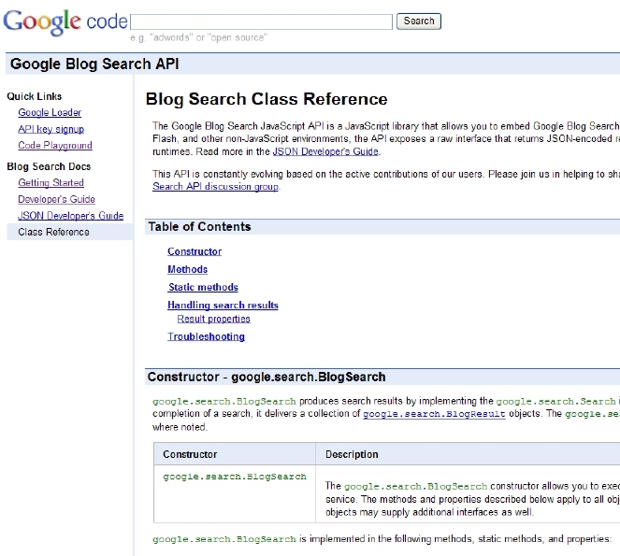Image resolution: width=620 pixels, height=556 pixels.
Task: Click the 'e.g. adwords or open source' hint text
Action: click(199, 37)
